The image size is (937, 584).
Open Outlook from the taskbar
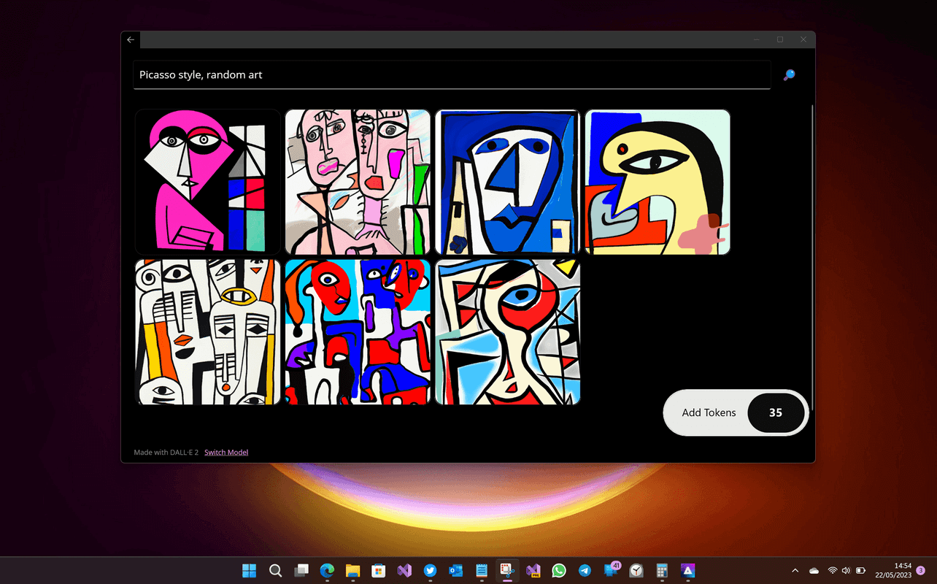(456, 570)
